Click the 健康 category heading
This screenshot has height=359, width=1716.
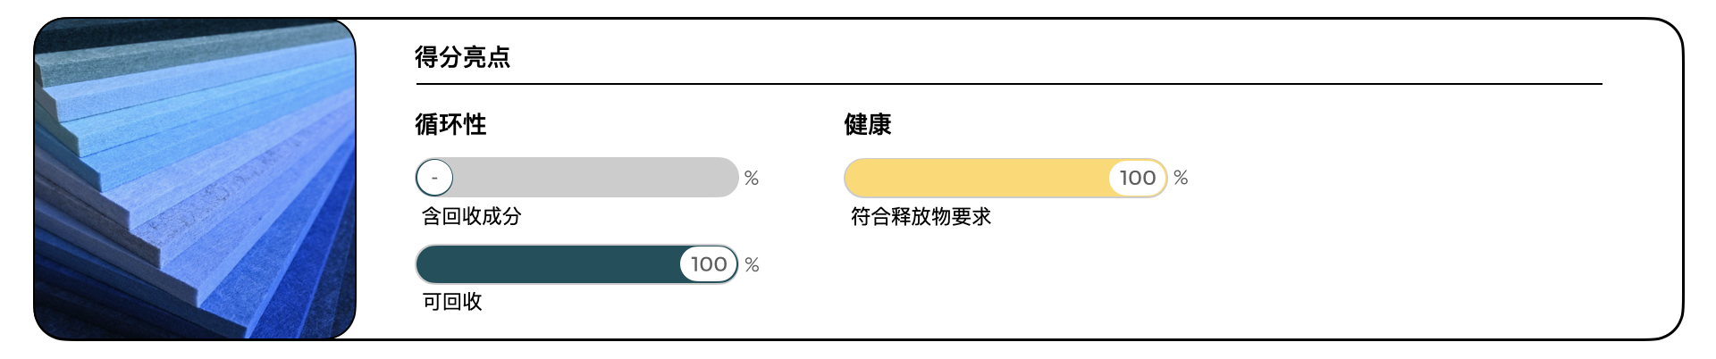pos(867,124)
